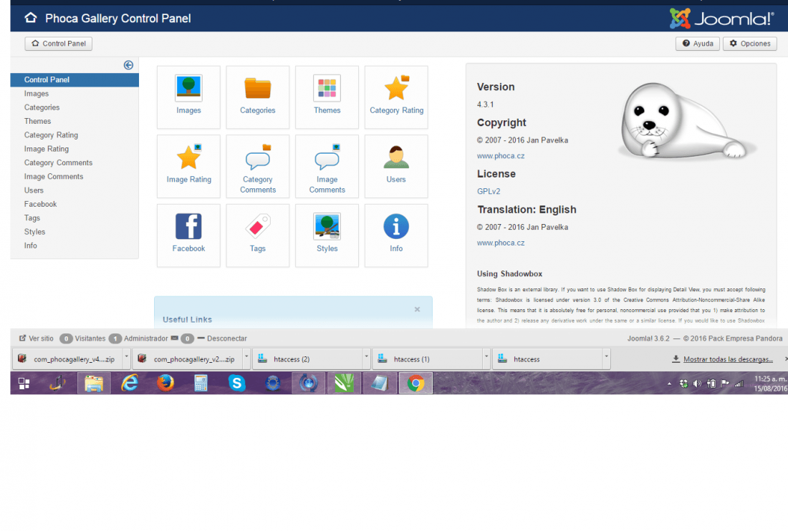This screenshot has width=788, height=531.
Task: Open the htaccess (2) downloaded file
Action: [x=307, y=359]
